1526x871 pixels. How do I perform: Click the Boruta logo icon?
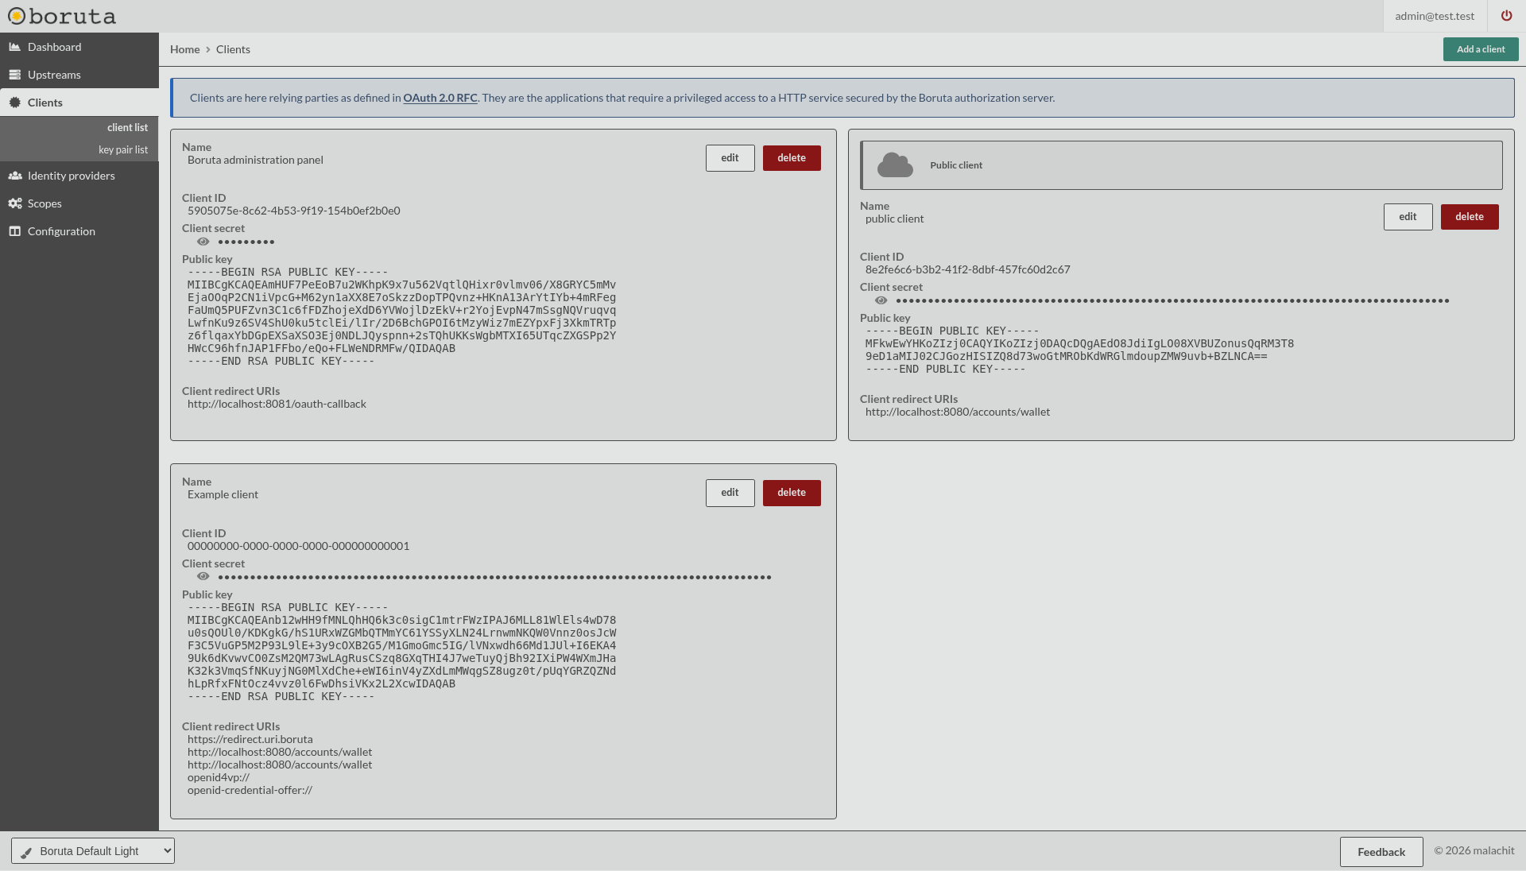coord(17,16)
